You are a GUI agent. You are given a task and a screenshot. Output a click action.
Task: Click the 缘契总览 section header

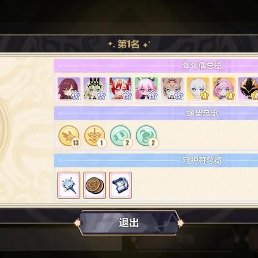click(202, 113)
